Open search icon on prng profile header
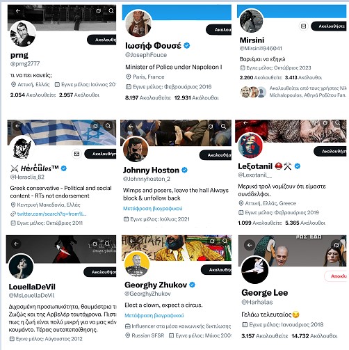Viewport: 349px width, 350px height. click(111, 11)
